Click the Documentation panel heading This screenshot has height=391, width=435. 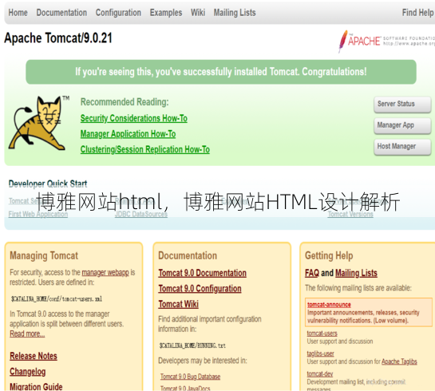(x=188, y=255)
